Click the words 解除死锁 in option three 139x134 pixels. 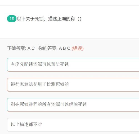click(x=78, y=104)
